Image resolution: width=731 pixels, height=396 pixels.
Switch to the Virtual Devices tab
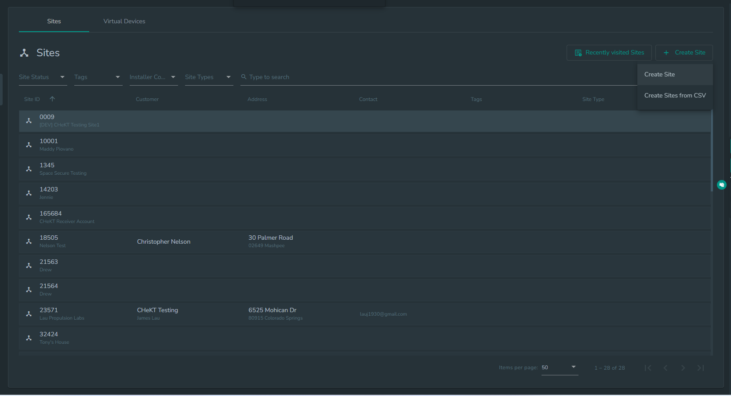124,21
